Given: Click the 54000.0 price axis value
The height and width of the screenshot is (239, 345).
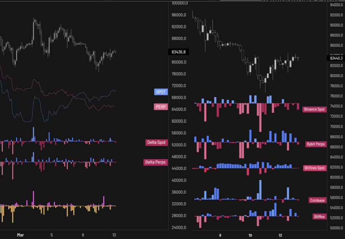Looking at the screenshot, I should (336, 208).
